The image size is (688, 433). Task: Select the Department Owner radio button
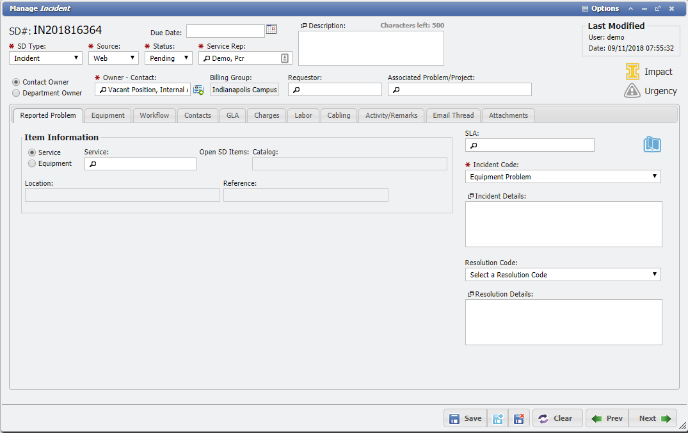pos(15,92)
